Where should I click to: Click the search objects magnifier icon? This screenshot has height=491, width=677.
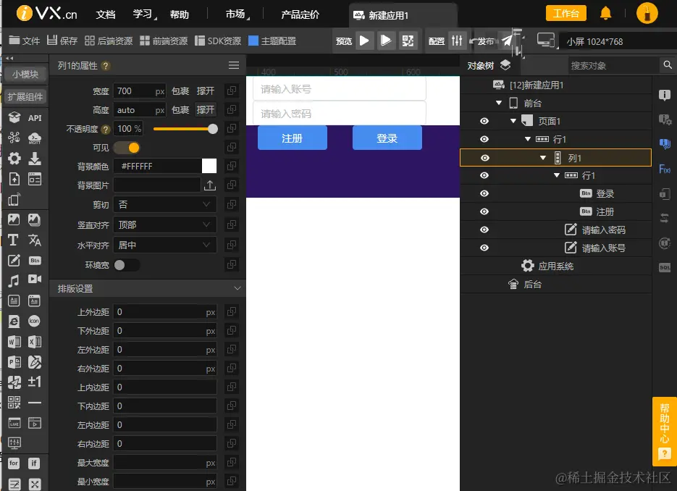[668, 65]
